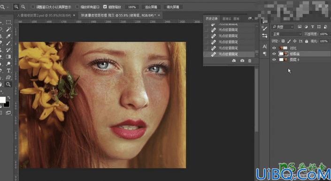The height and width of the screenshot is (181, 331).
Task: Open the 画笔设 panel tab
Action: [227, 19]
